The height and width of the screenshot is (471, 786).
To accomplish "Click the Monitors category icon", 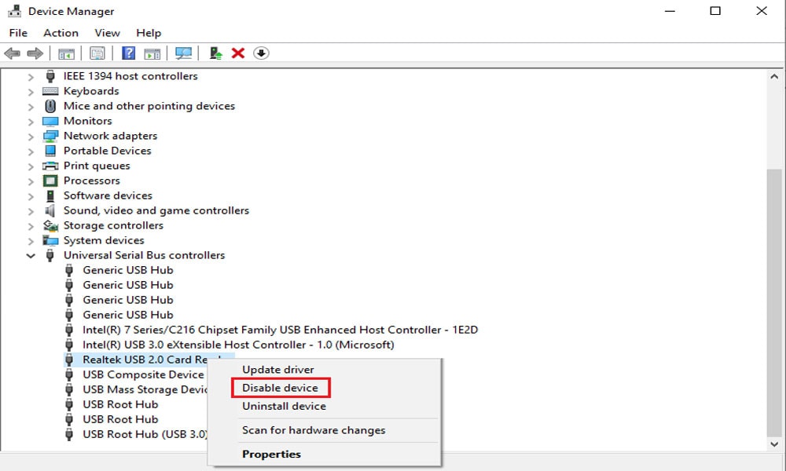I will [50, 121].
